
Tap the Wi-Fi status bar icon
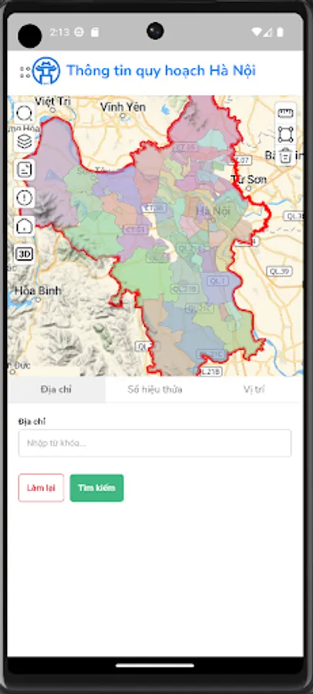pos(256,32)
